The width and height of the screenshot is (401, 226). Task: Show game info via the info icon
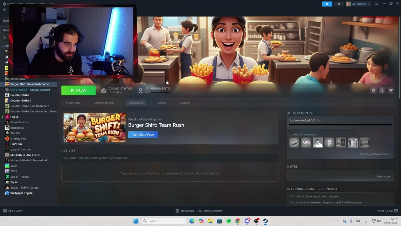(x=382, y=90)
